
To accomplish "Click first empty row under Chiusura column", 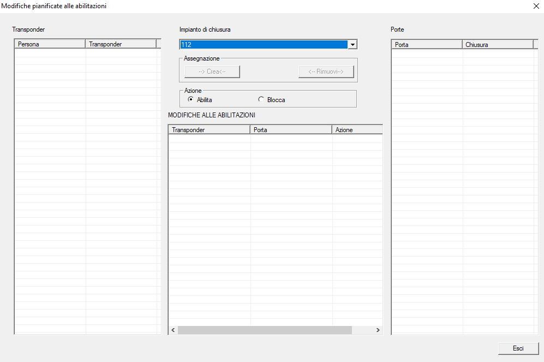I will [x=498, y=54].
